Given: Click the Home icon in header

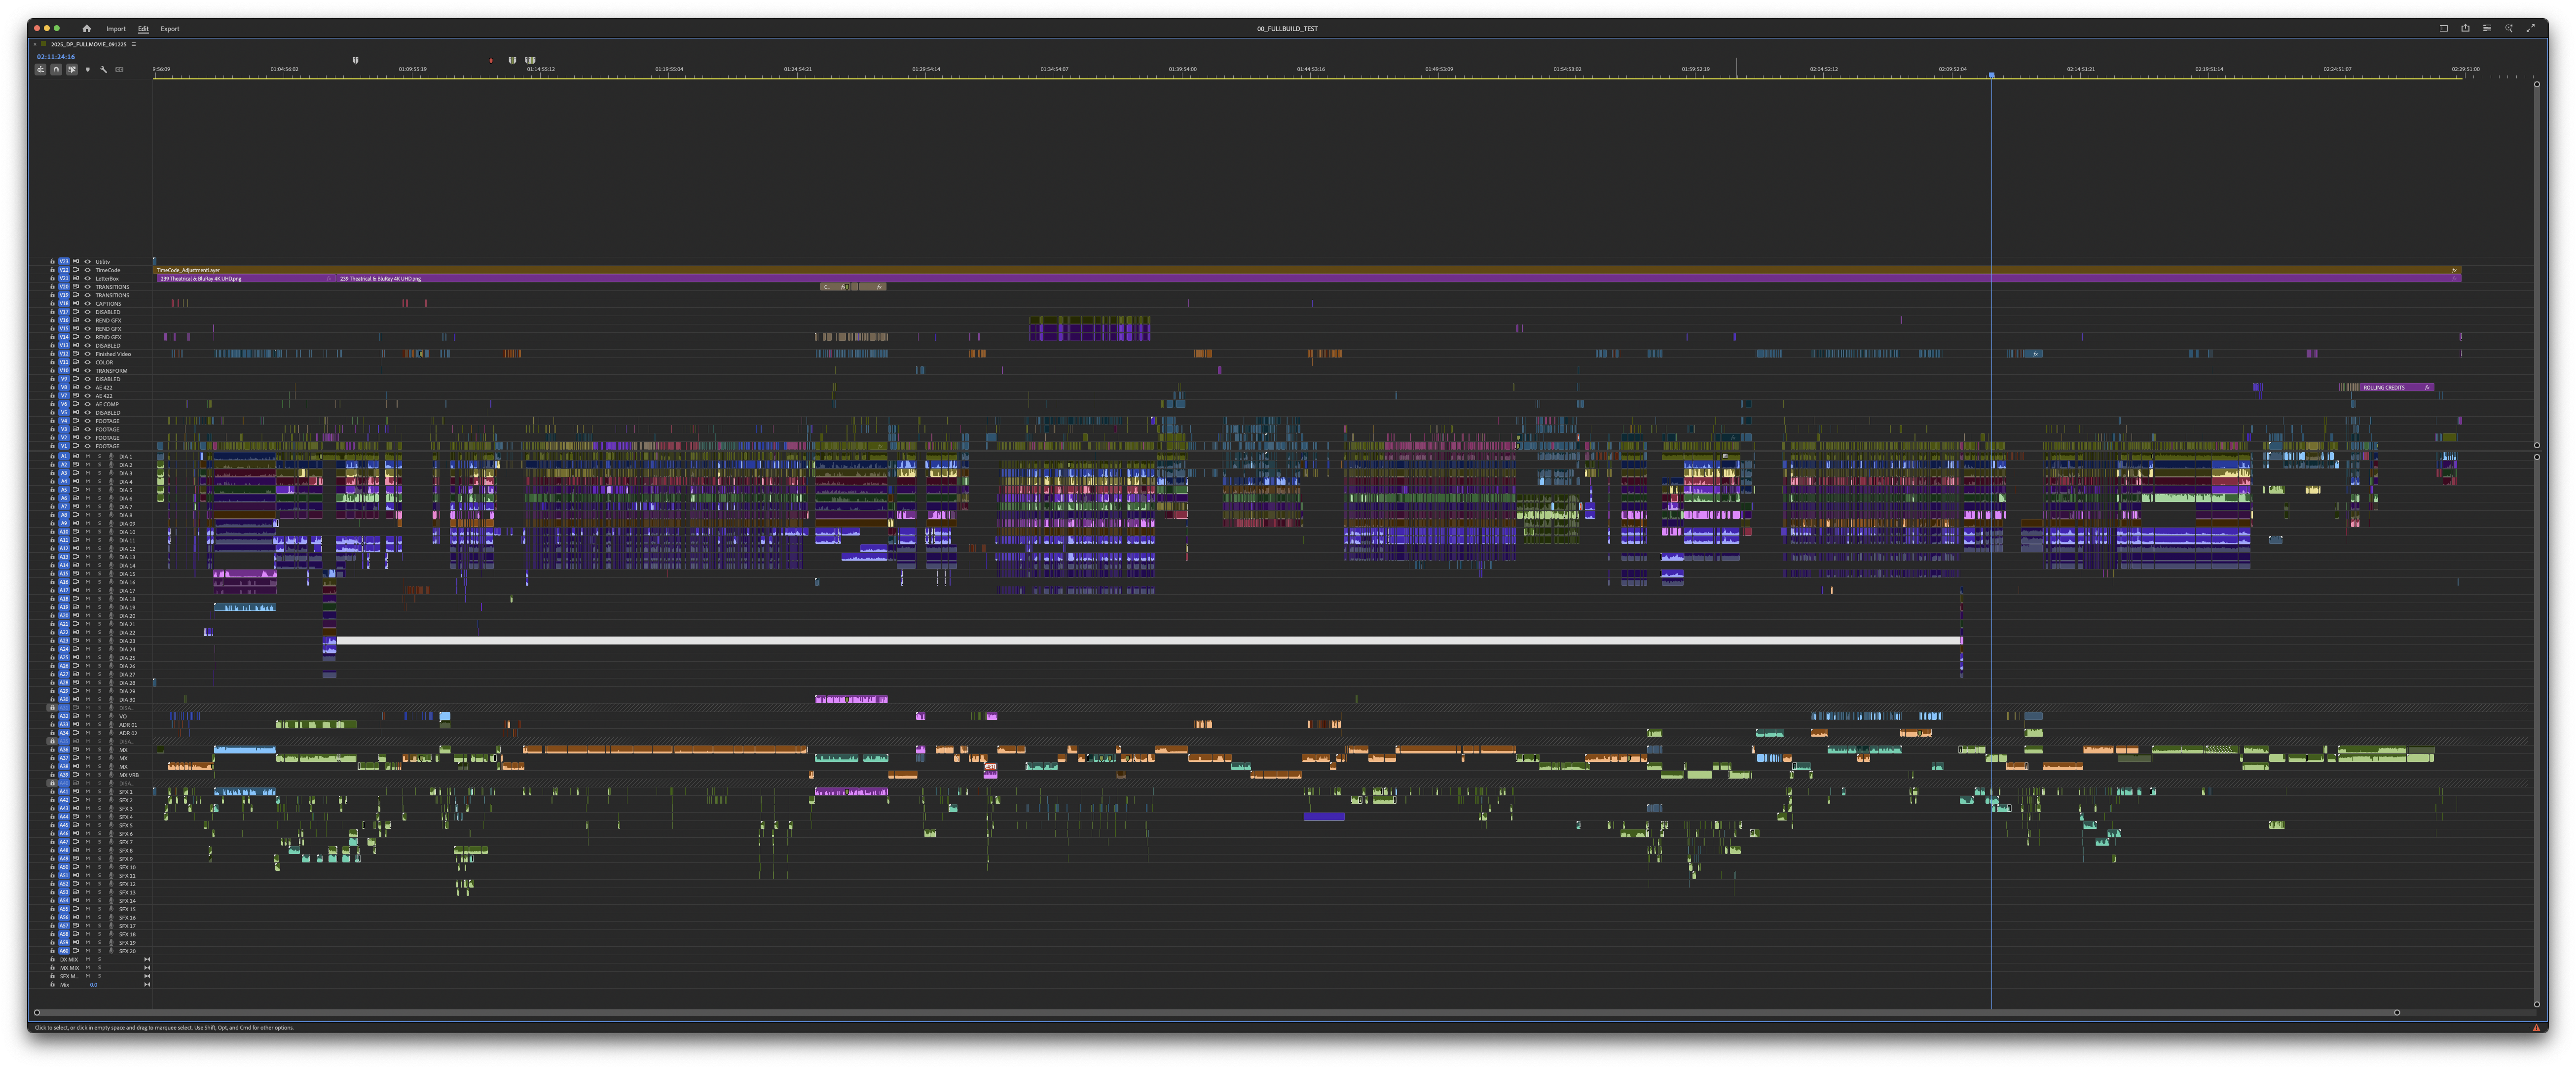Looking at the screenshot, I should 86,29.
